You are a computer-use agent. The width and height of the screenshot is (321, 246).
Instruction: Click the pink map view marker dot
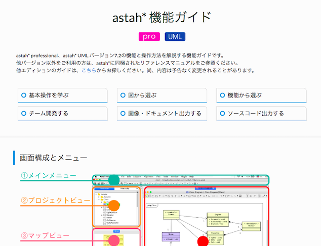pos(114,240)
